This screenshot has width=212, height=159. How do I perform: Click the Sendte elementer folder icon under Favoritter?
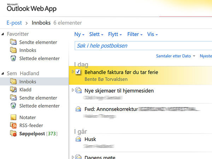[x=13, y=42]
